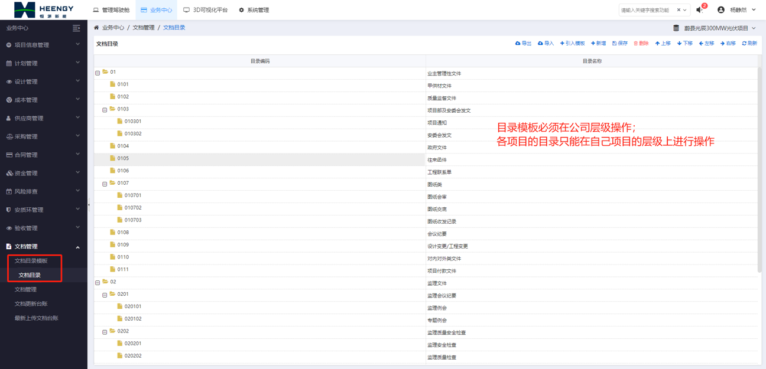
Task: Shift the row right with 右移
Action: coord(728,44)
